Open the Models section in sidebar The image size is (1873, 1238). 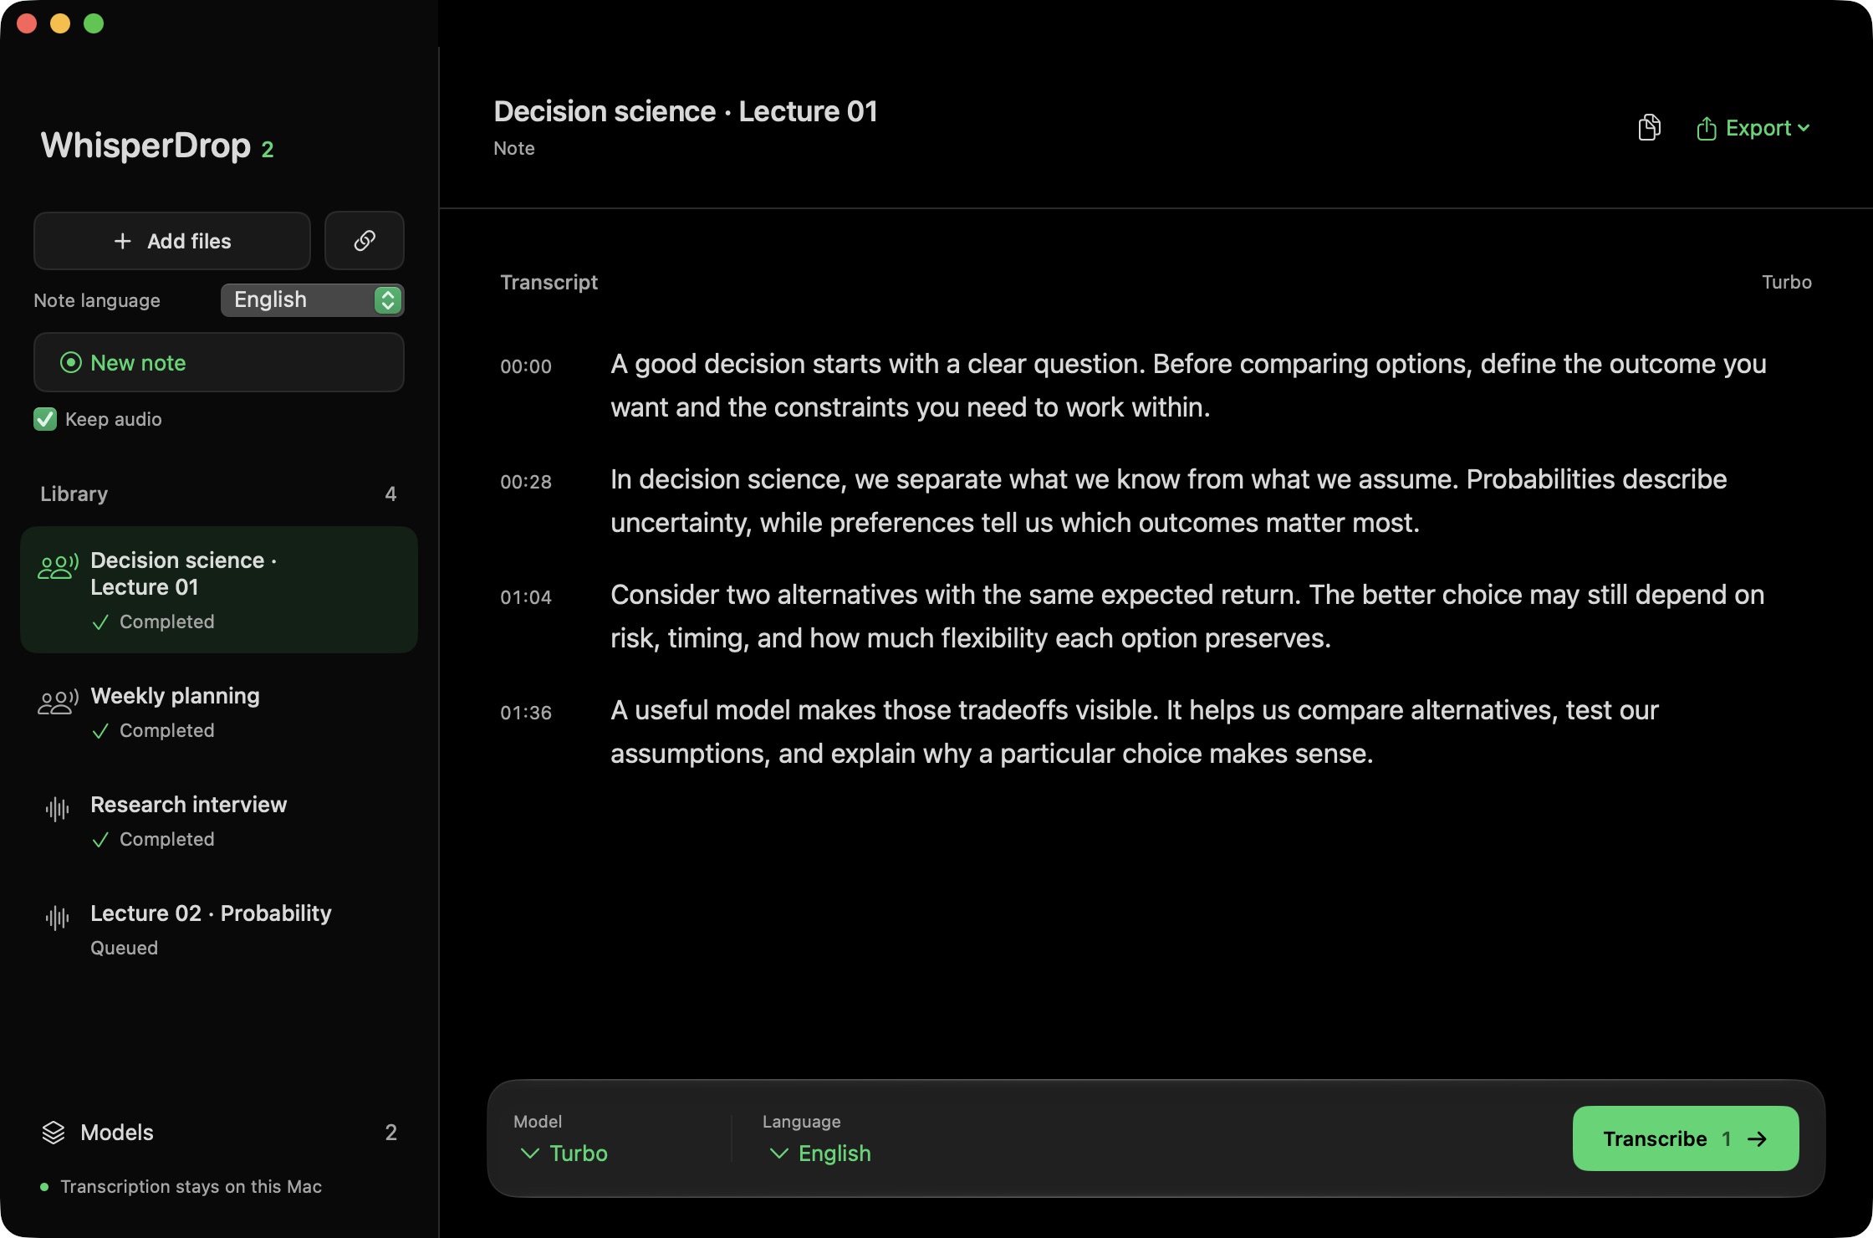point(219,1132)
